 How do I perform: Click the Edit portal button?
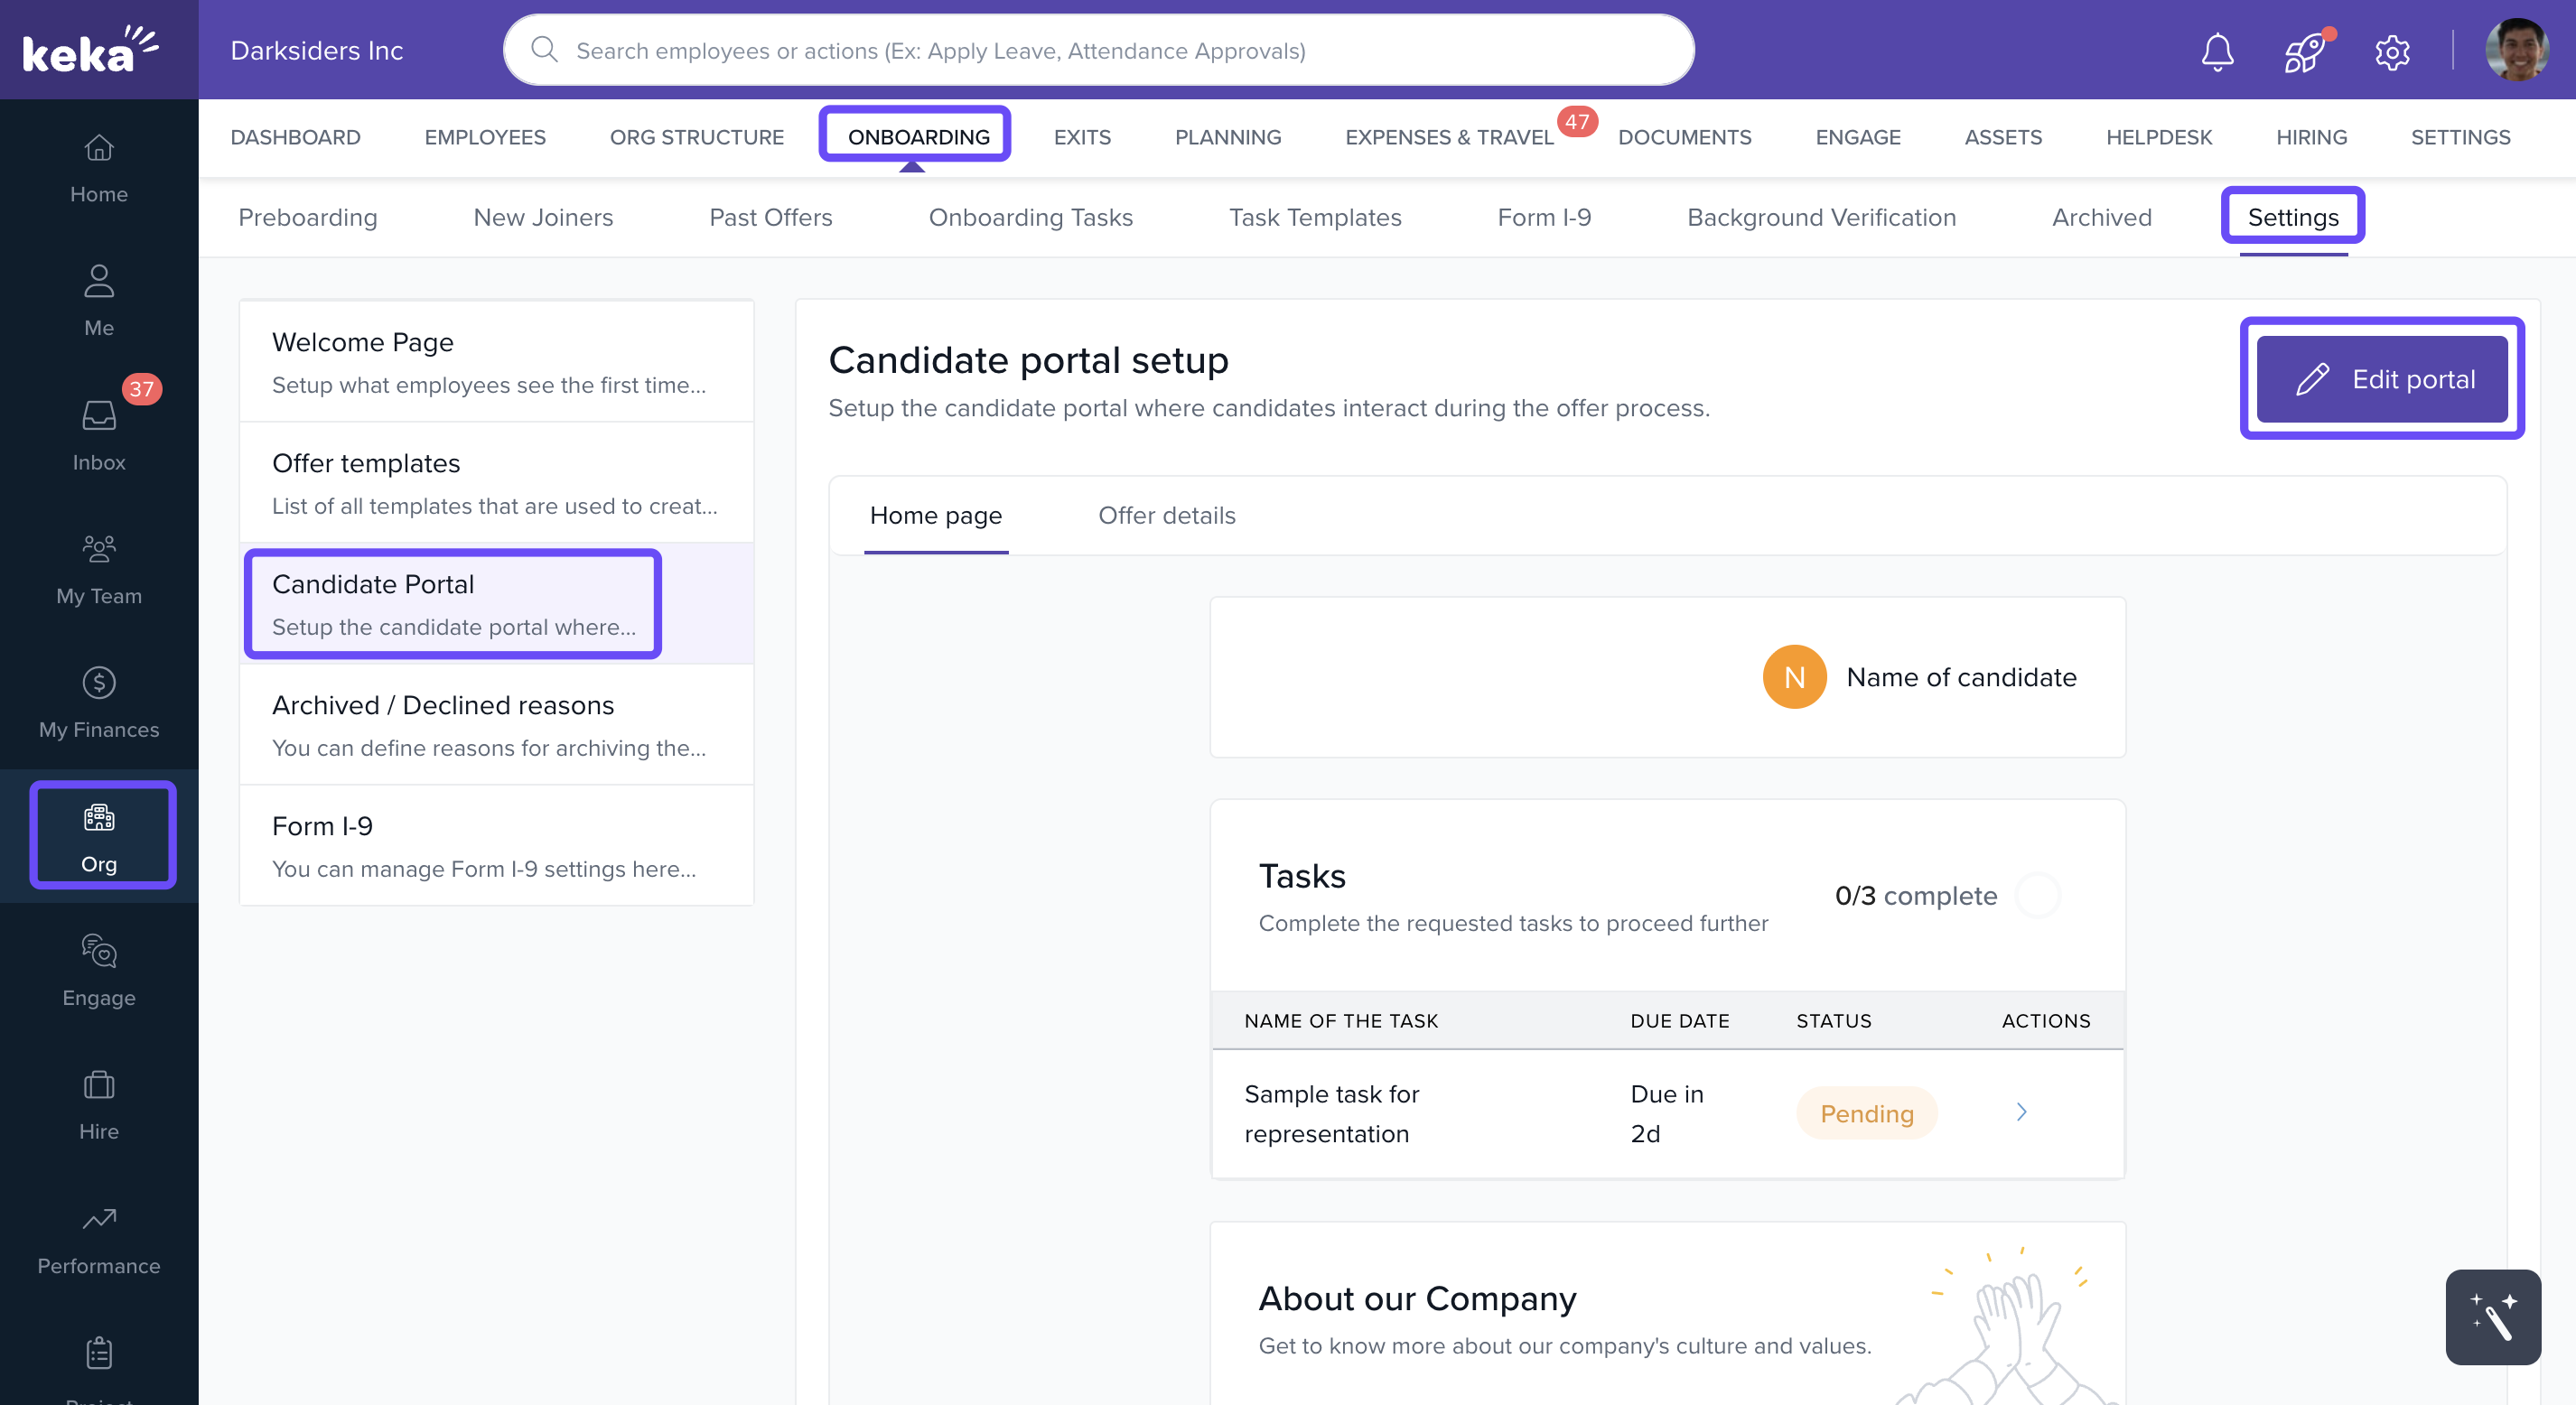point(2382,379)
